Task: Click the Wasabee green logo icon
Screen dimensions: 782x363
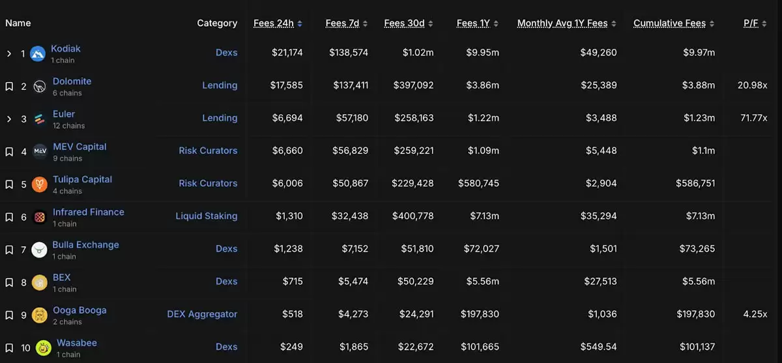Action: 44,348
